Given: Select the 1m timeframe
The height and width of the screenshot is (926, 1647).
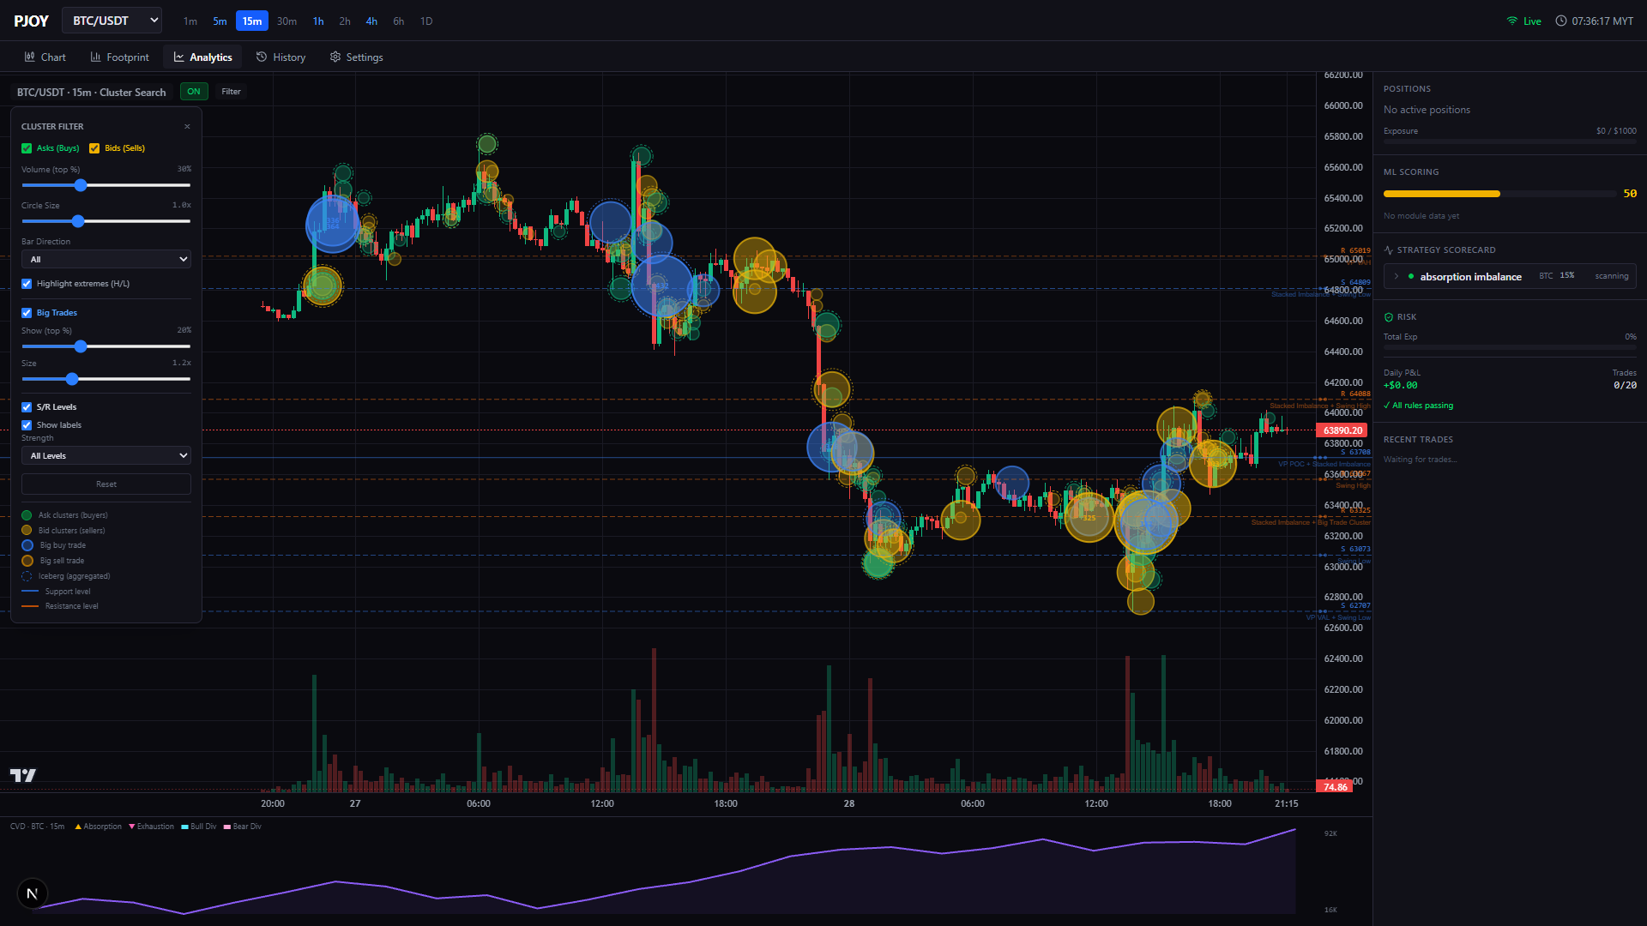Looking at the screenshot, I should click(x=190, y=21).
